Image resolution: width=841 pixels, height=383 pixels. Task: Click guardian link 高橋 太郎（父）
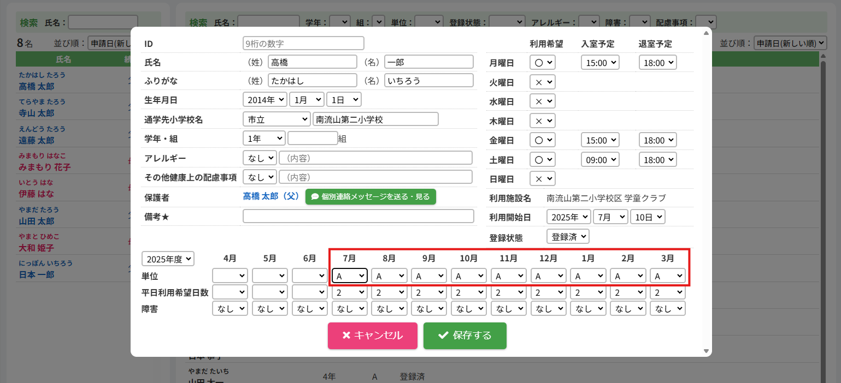[x=272, y=196]
